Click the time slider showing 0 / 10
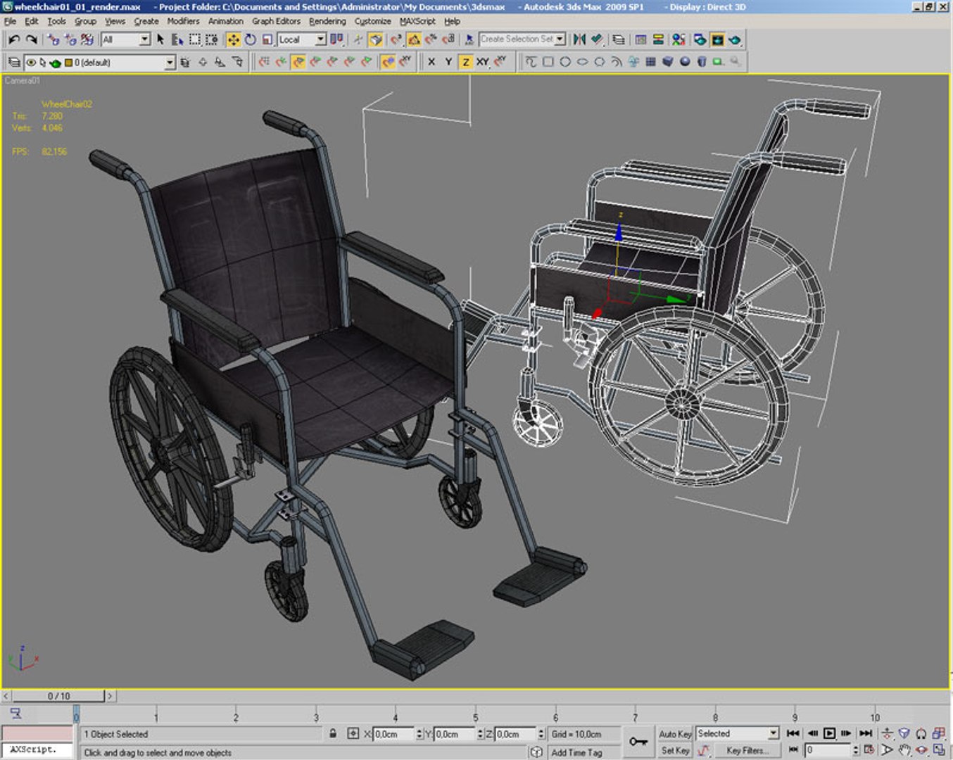953x760 pixels. (x=59, y=696)
